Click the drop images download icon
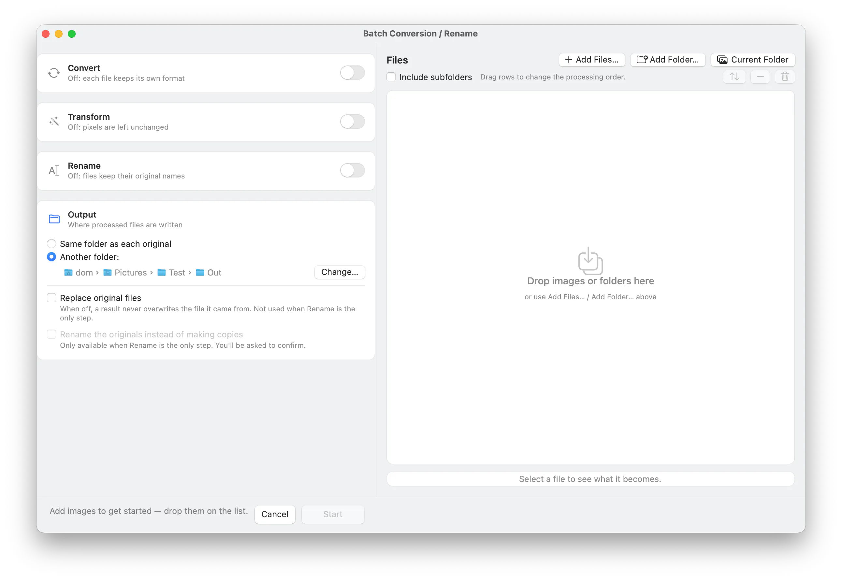842x581 pixels. tap(590, 261)
